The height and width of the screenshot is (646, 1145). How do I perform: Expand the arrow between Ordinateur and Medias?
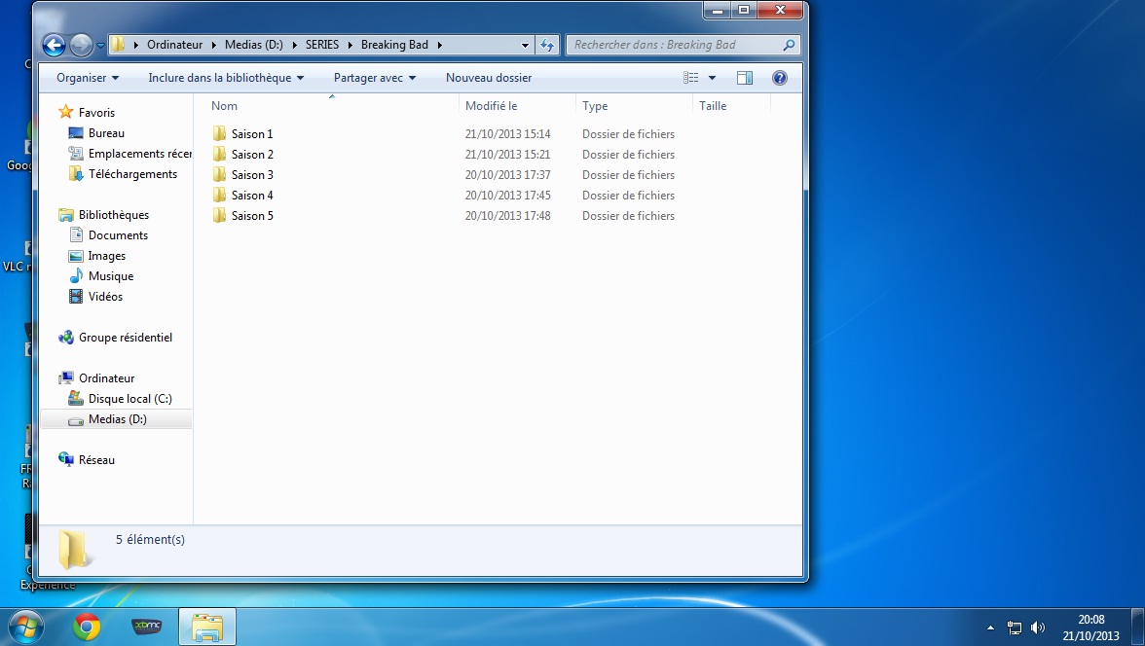[x=214, y=45]
